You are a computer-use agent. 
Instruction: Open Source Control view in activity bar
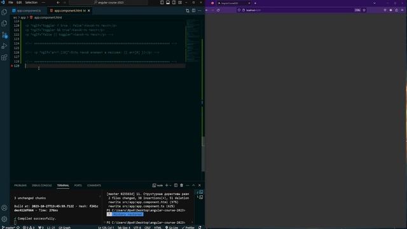[x=4, y=35]
